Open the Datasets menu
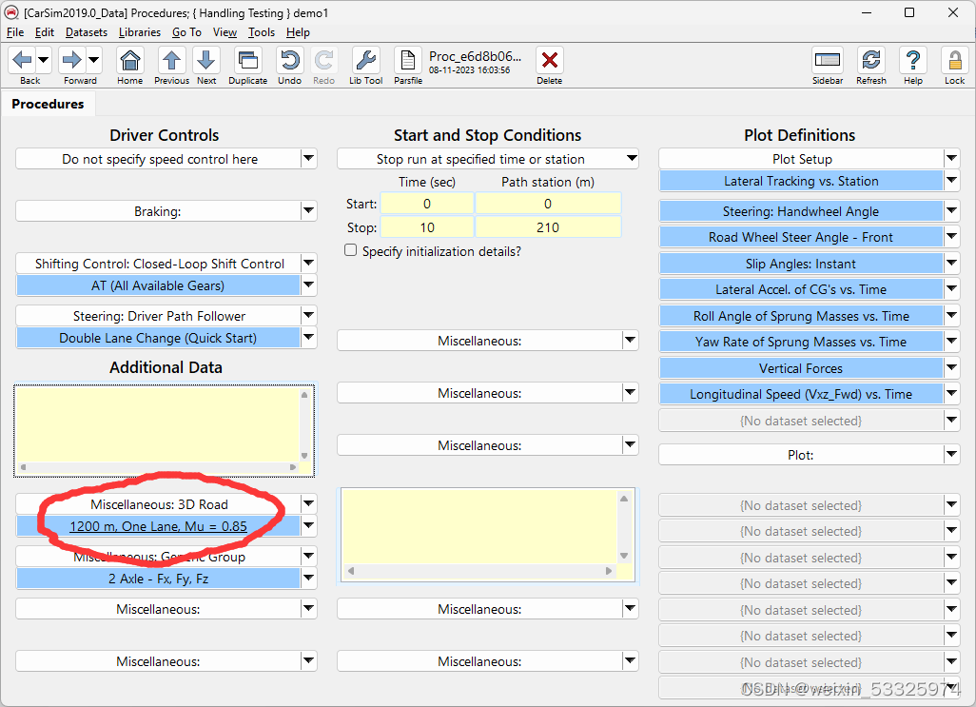Screen dimensions: 976x707 87,31
